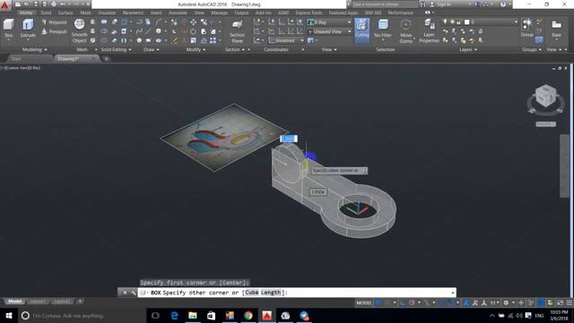Image resolution: width=574 pixels, height=323 pixels.
Task: Expand the Layers panel
Action: click(x=468, y=49)
